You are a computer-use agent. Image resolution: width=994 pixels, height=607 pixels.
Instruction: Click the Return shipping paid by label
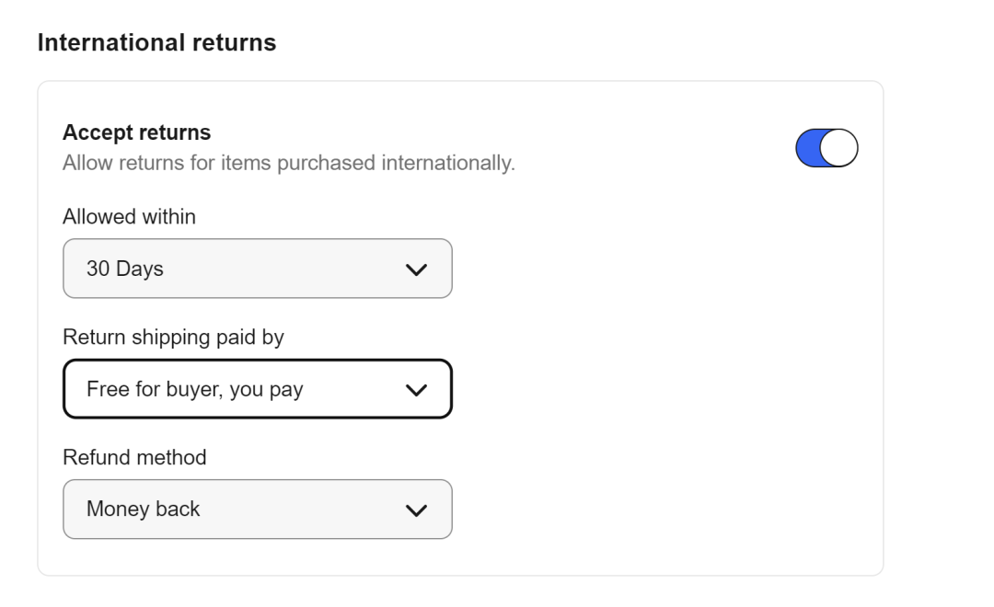point(173,338)
